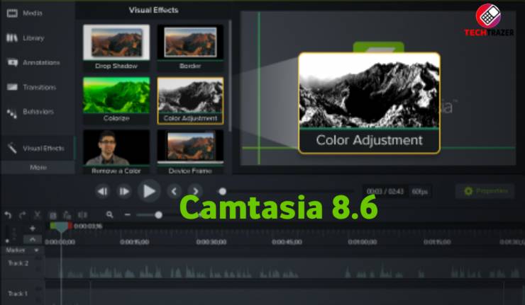525x305 pixels.
Task: Click the 0:00:45;00 mark on the ruler
Action: 287,242
